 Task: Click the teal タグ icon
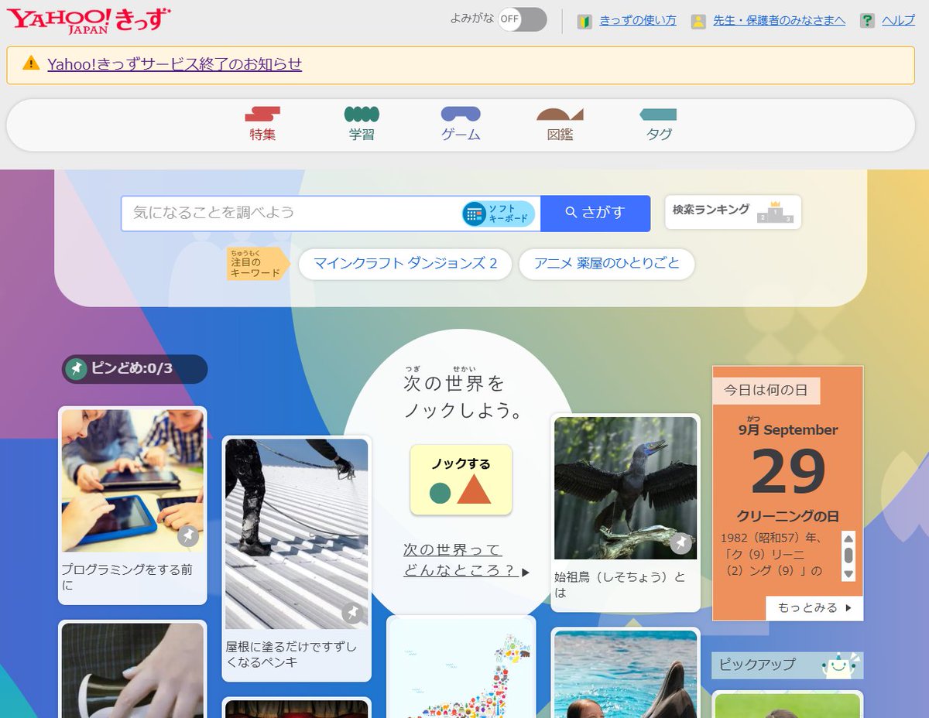pyautogui.click(x=659, y=115)
